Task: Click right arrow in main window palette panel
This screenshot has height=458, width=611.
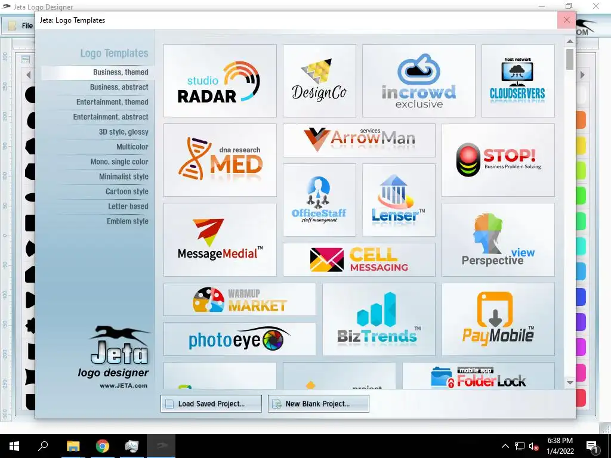Action: 582,75
